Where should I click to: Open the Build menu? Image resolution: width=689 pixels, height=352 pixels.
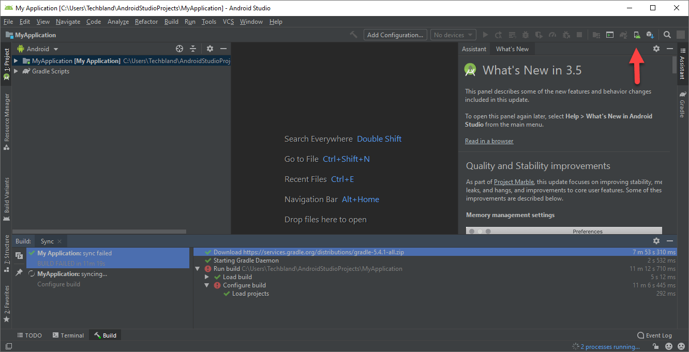click(x=171, y=22)
